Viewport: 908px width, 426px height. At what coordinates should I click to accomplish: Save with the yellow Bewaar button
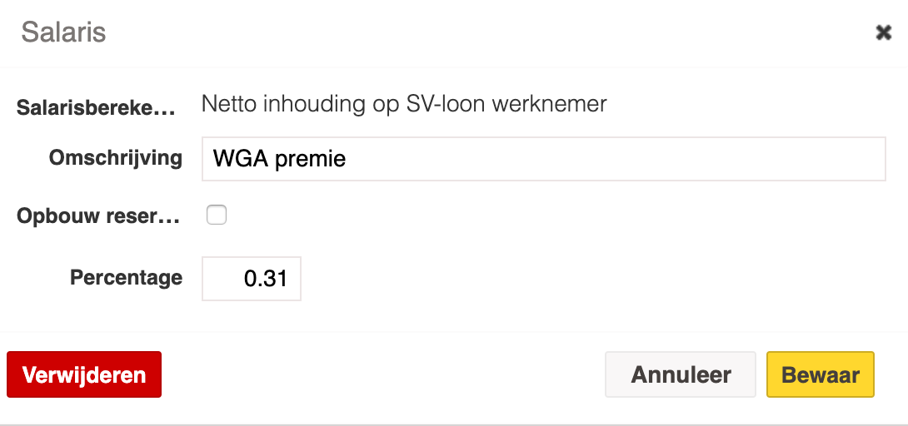click(x=820, y=374)
